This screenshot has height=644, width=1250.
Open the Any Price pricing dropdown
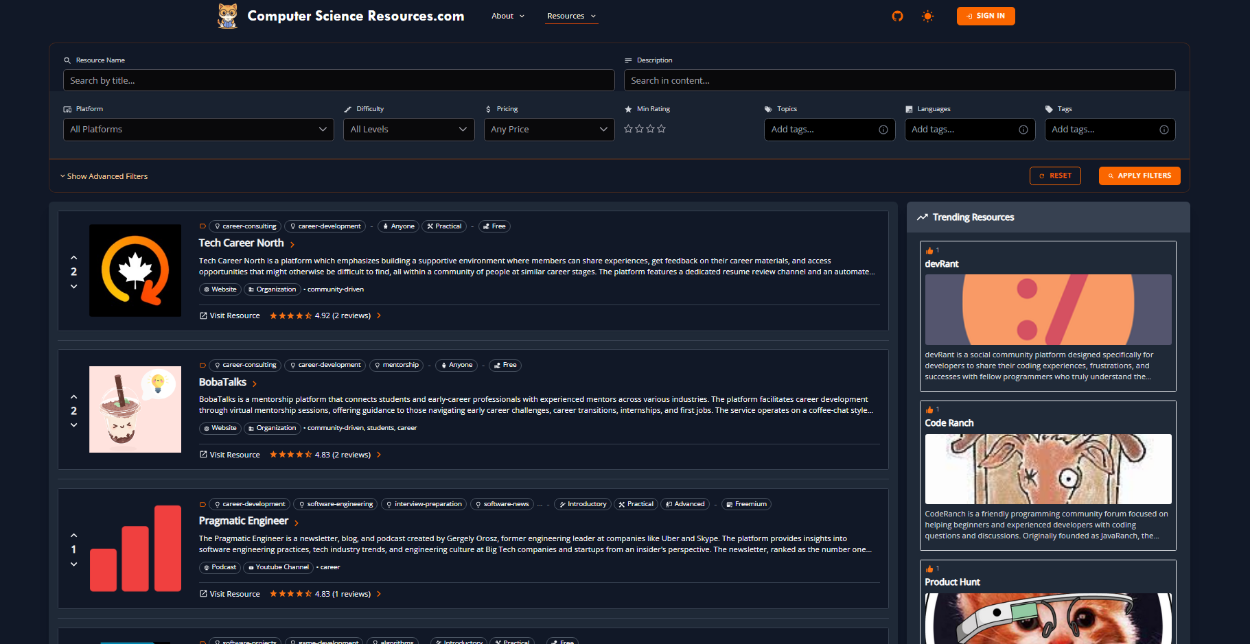(548, 129)
